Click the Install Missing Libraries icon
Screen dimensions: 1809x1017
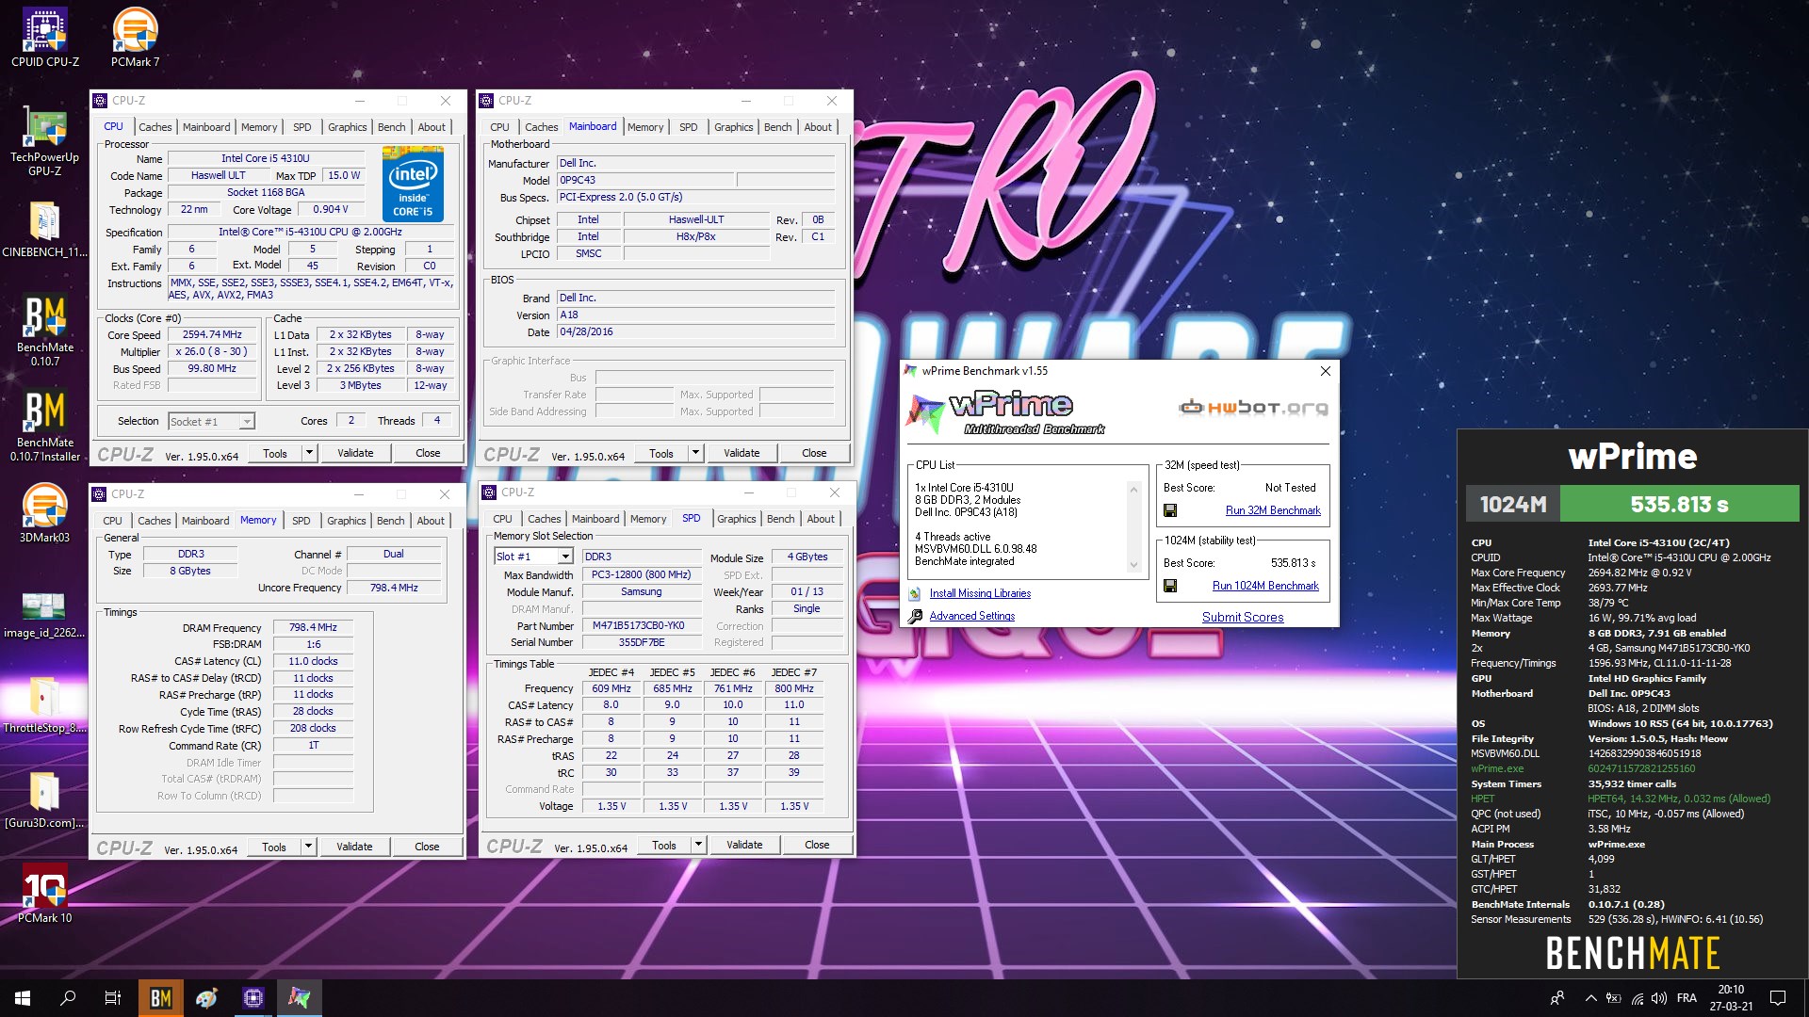coord(914,593)
